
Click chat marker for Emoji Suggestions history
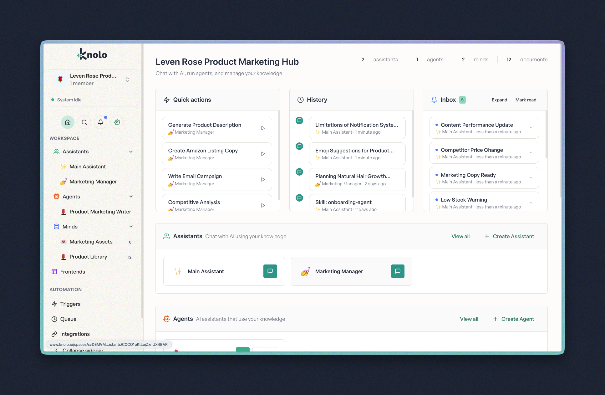tap(299, 146)
